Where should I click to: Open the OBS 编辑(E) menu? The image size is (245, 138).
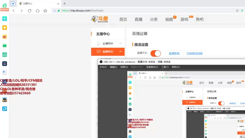point(113,67)
